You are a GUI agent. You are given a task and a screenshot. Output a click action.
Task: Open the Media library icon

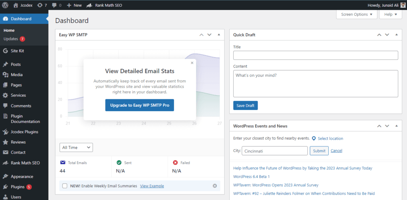coord(5,75)
